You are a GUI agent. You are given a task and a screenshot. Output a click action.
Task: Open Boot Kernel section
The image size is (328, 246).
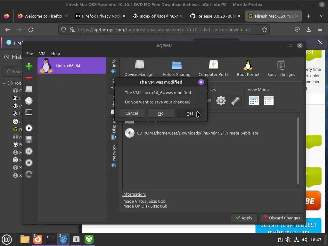coord(248,69)
